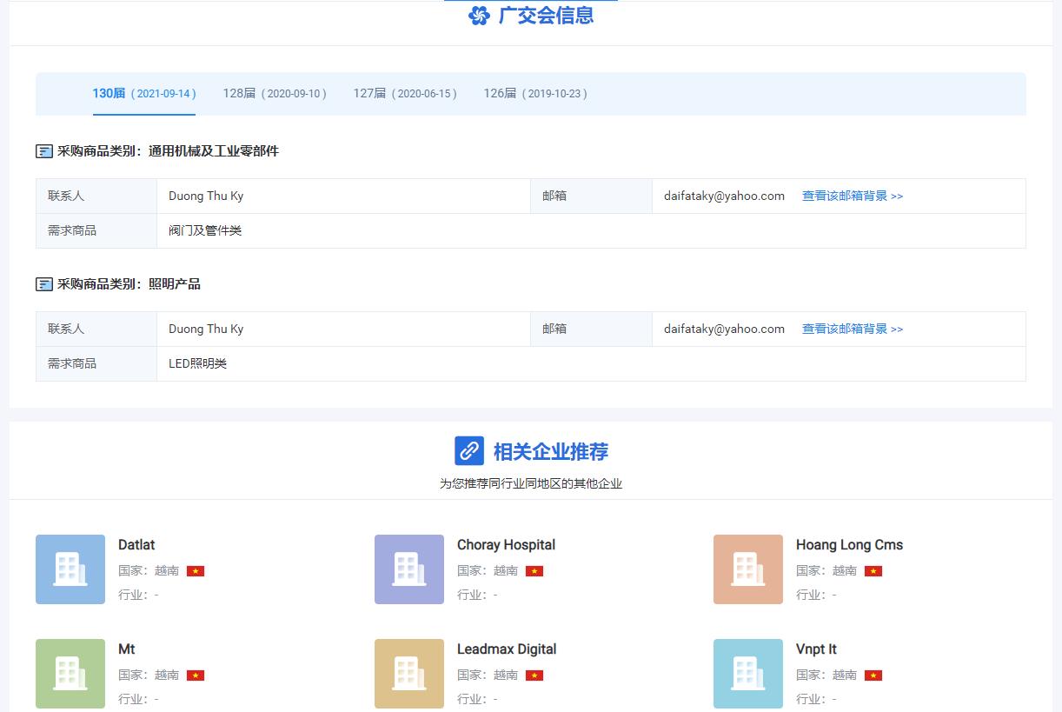Open the Leadmax Digital company link
Image resolution: width=1062 pixels, height=712 pixels.
[507, 649]
